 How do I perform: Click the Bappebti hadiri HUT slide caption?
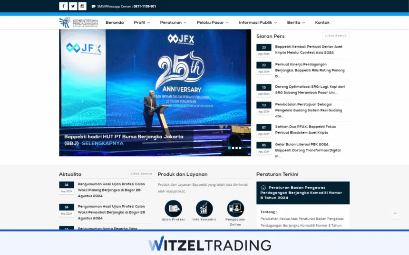pyautogui.click(x=124, y=140)
